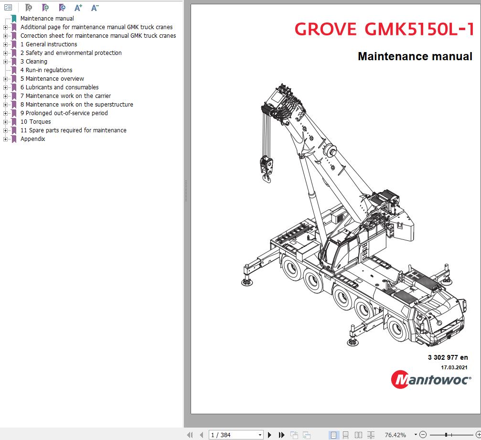Increase bookmark text size with A+
481x440 pixels.
(x=78, y=7)
